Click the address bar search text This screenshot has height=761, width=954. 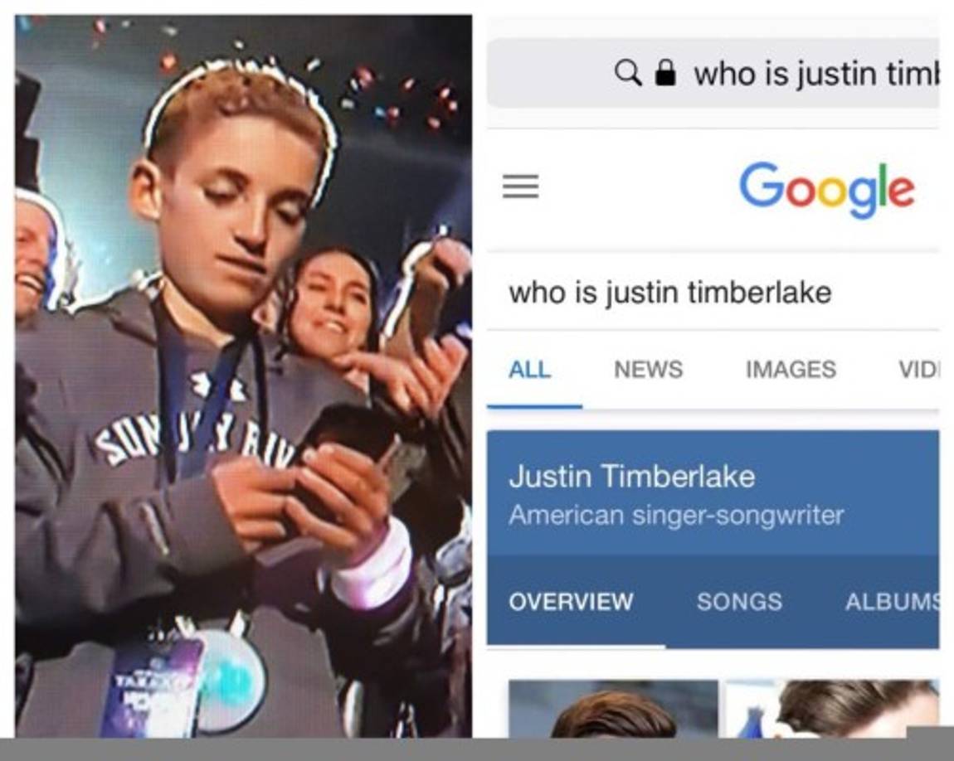coord(816,74)
